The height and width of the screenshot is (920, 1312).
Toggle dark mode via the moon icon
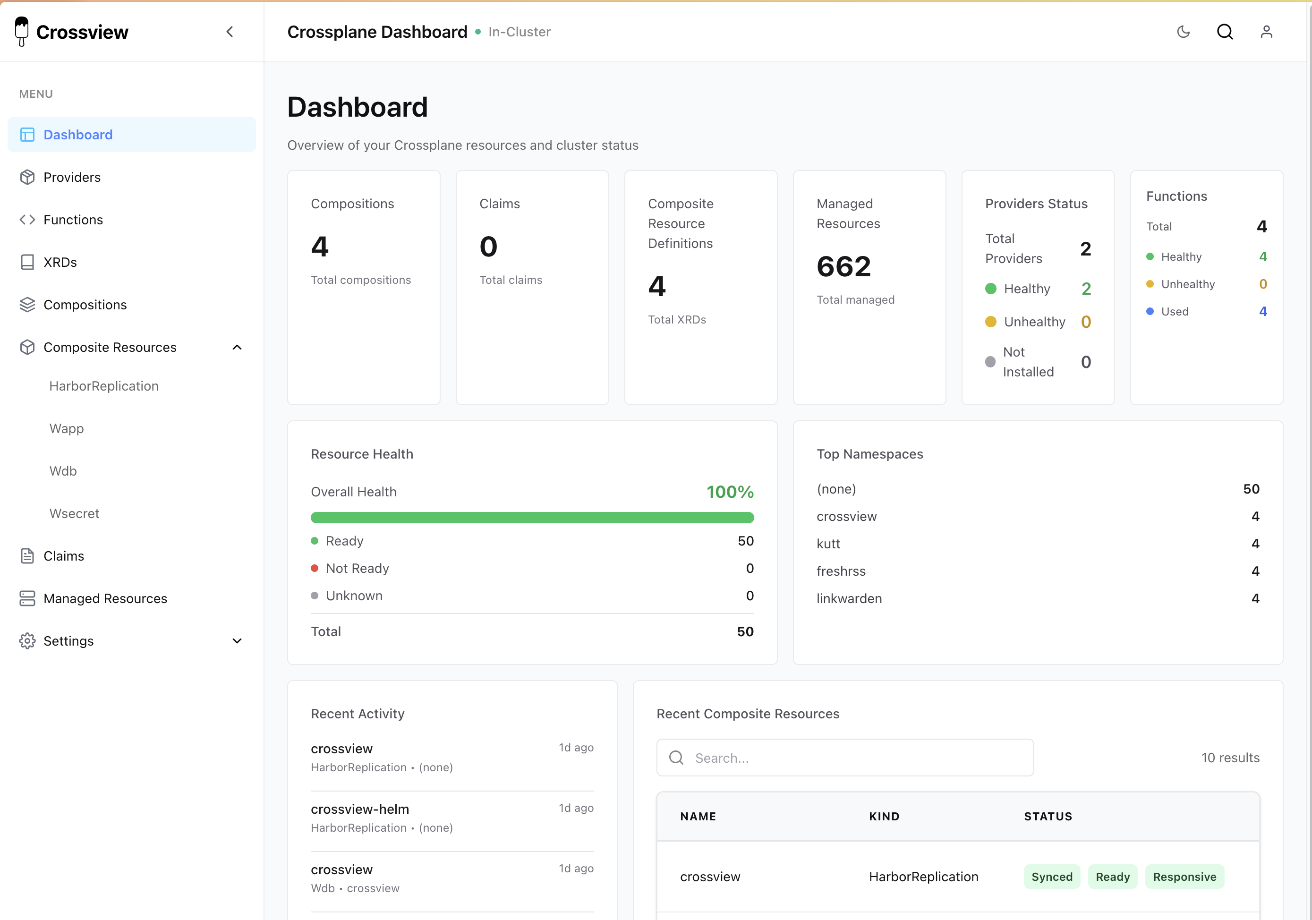coord(1183,32)
